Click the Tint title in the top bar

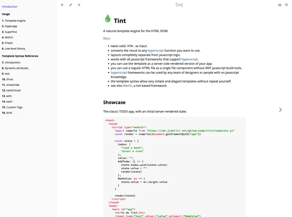tap(179, 5)
